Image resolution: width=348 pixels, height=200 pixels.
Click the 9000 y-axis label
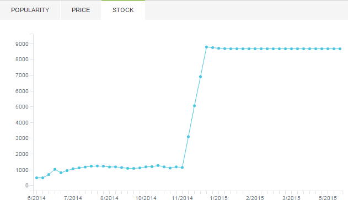22,44
